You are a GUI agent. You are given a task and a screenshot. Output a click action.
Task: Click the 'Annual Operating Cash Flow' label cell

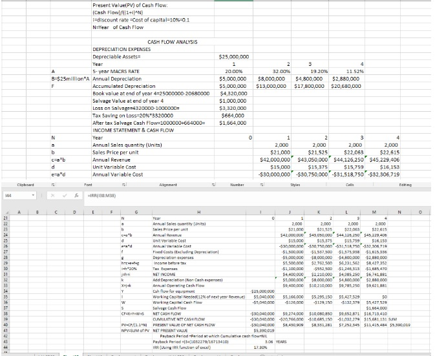tap(178, 286)
